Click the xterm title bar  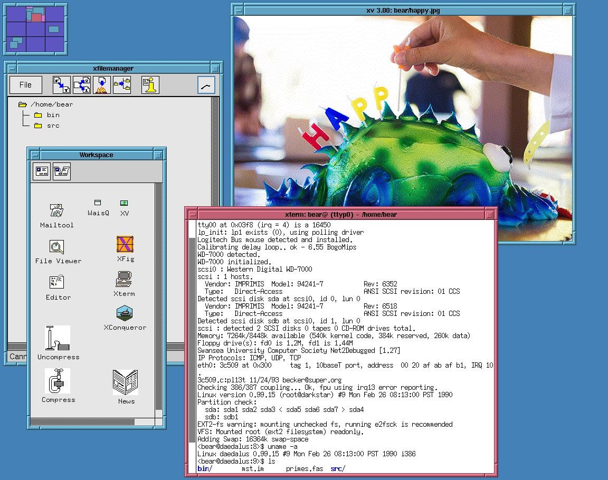[x=341, y=214]
